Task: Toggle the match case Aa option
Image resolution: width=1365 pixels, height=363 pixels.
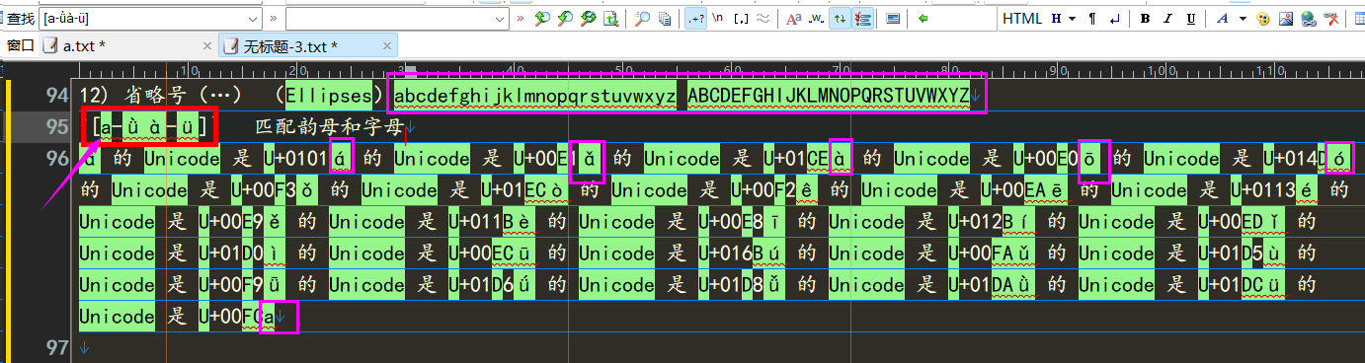Action: 793,18
